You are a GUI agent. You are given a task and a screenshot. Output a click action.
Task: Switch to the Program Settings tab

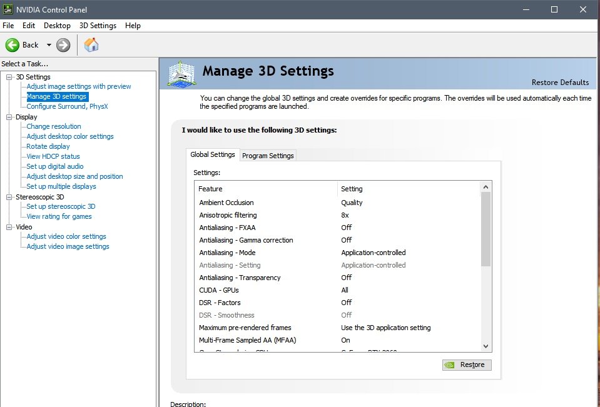tap(268, 156)
